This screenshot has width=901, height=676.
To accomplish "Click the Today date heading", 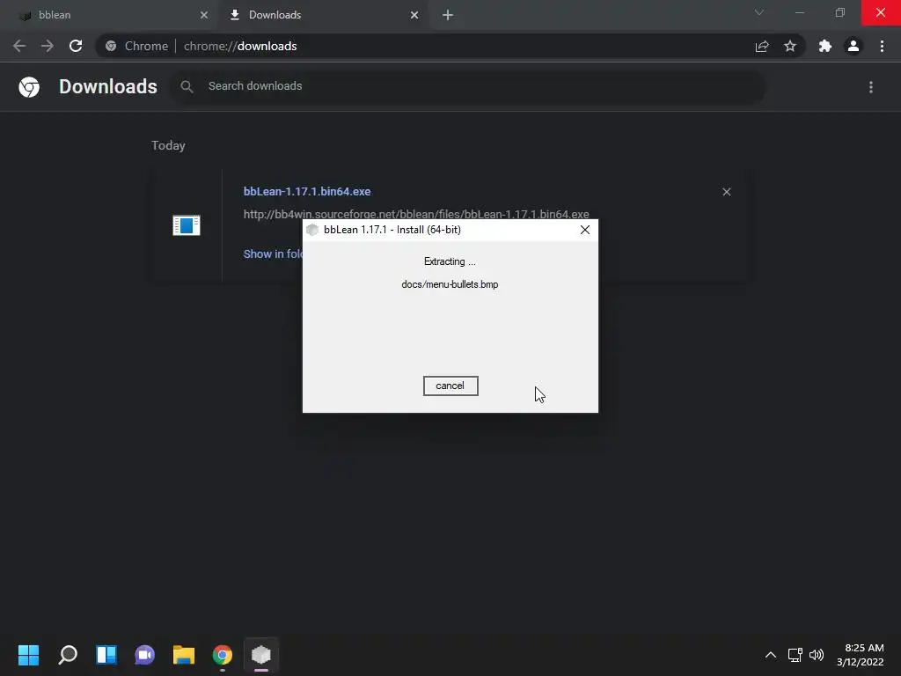I will tap(168, 145).
